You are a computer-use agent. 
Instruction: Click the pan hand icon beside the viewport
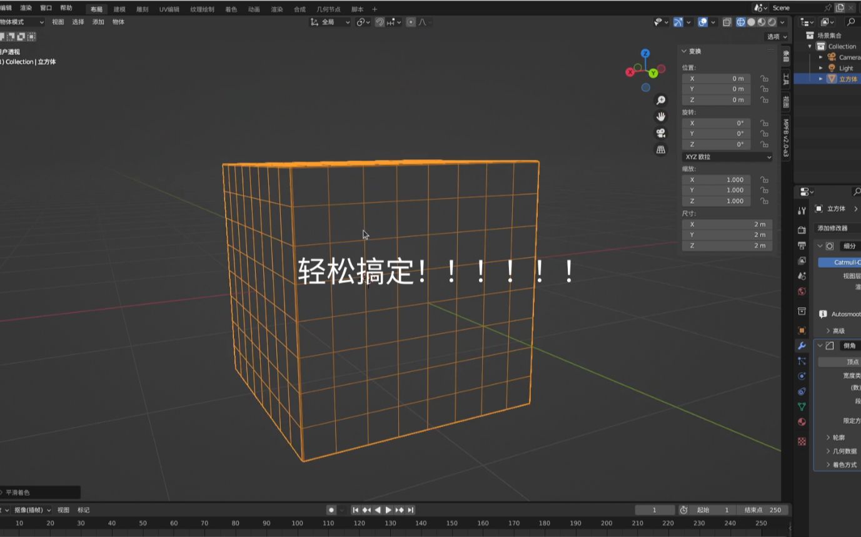pyautogui.click(x=660, y=116)
